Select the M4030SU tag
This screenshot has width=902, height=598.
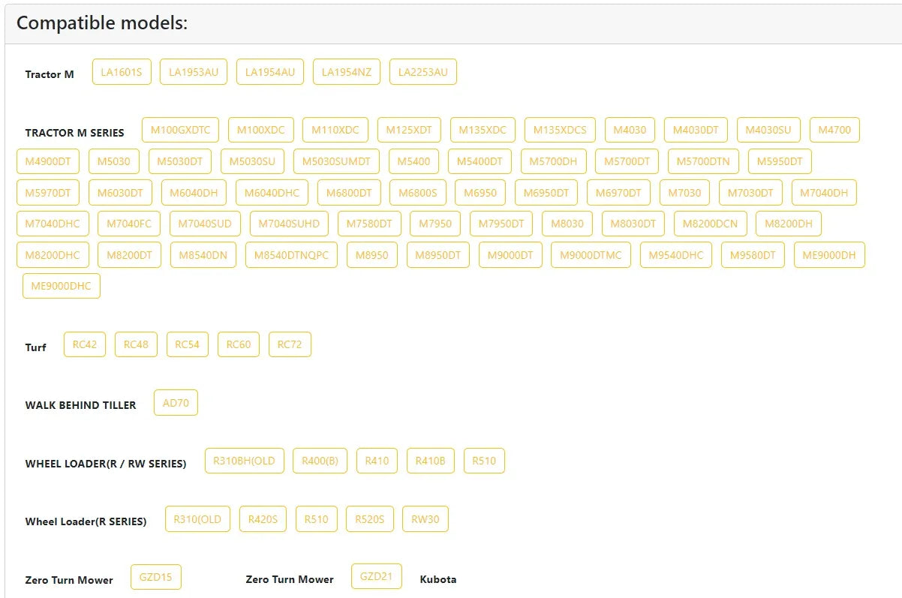tap(768, 130)
